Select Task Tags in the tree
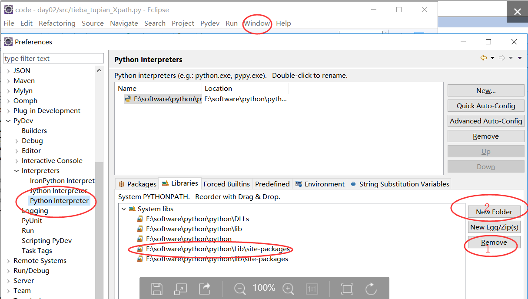Viewport: 528px width, 299px height. 37,251
